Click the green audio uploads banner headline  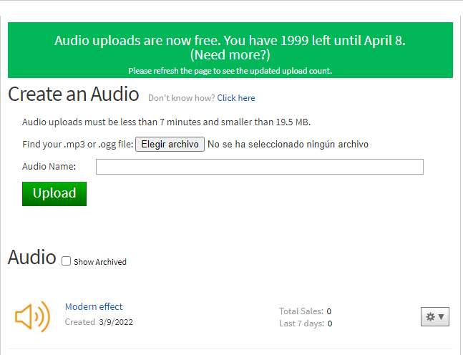pyautogui.click(x=235, y=40)
